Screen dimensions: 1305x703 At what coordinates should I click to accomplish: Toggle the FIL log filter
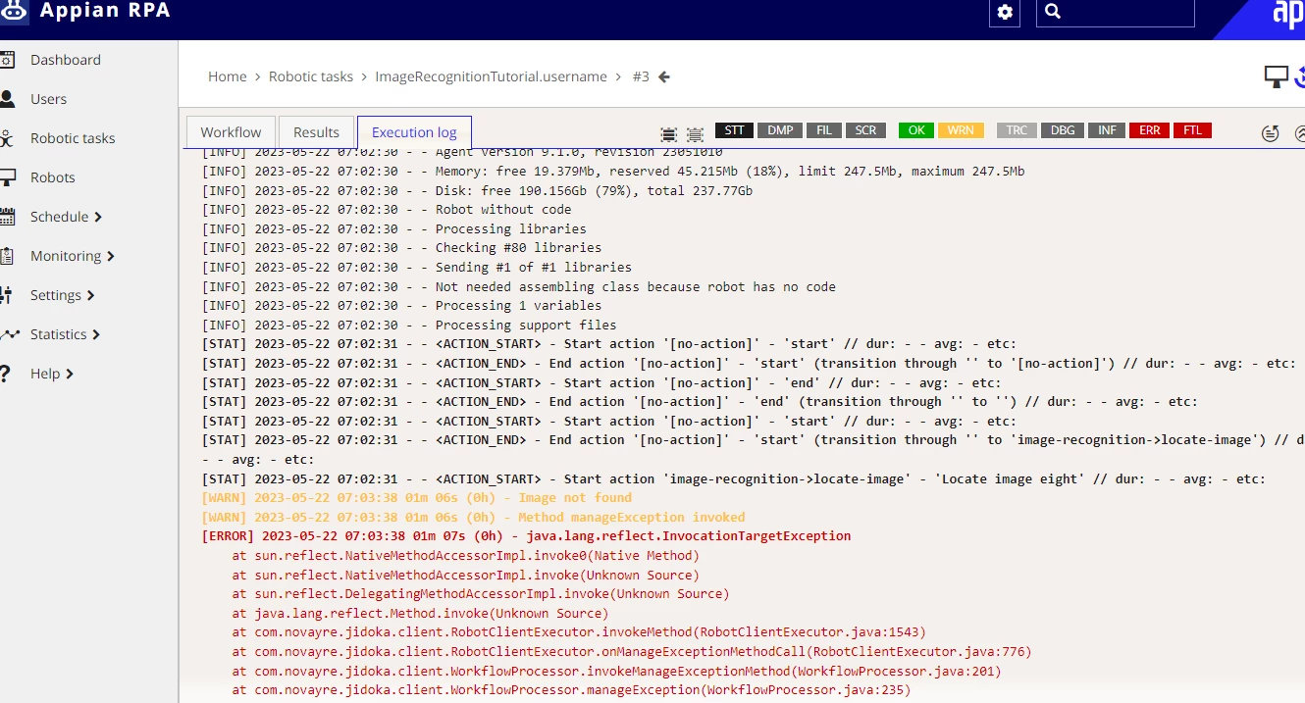pos(823,130)
